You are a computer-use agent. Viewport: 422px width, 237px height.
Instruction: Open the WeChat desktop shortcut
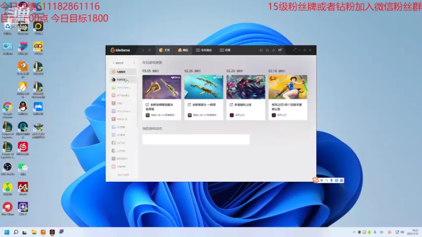(x=23, y=169)
